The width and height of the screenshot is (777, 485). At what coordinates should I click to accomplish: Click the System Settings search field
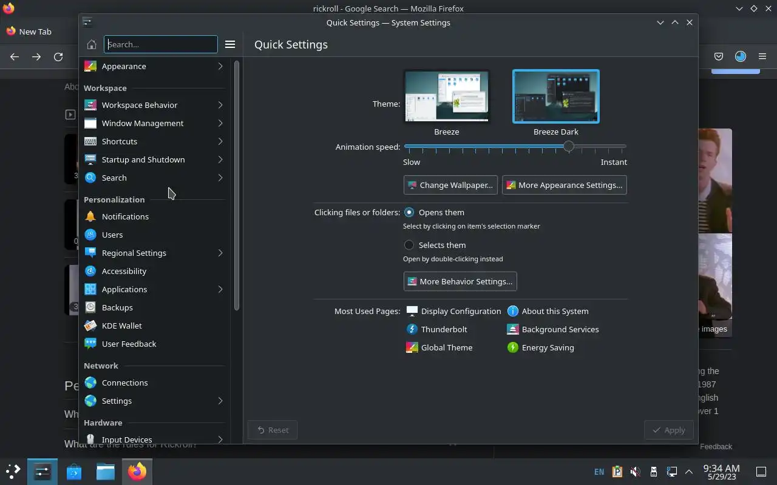pyautogui.click(x=161, y=44)
